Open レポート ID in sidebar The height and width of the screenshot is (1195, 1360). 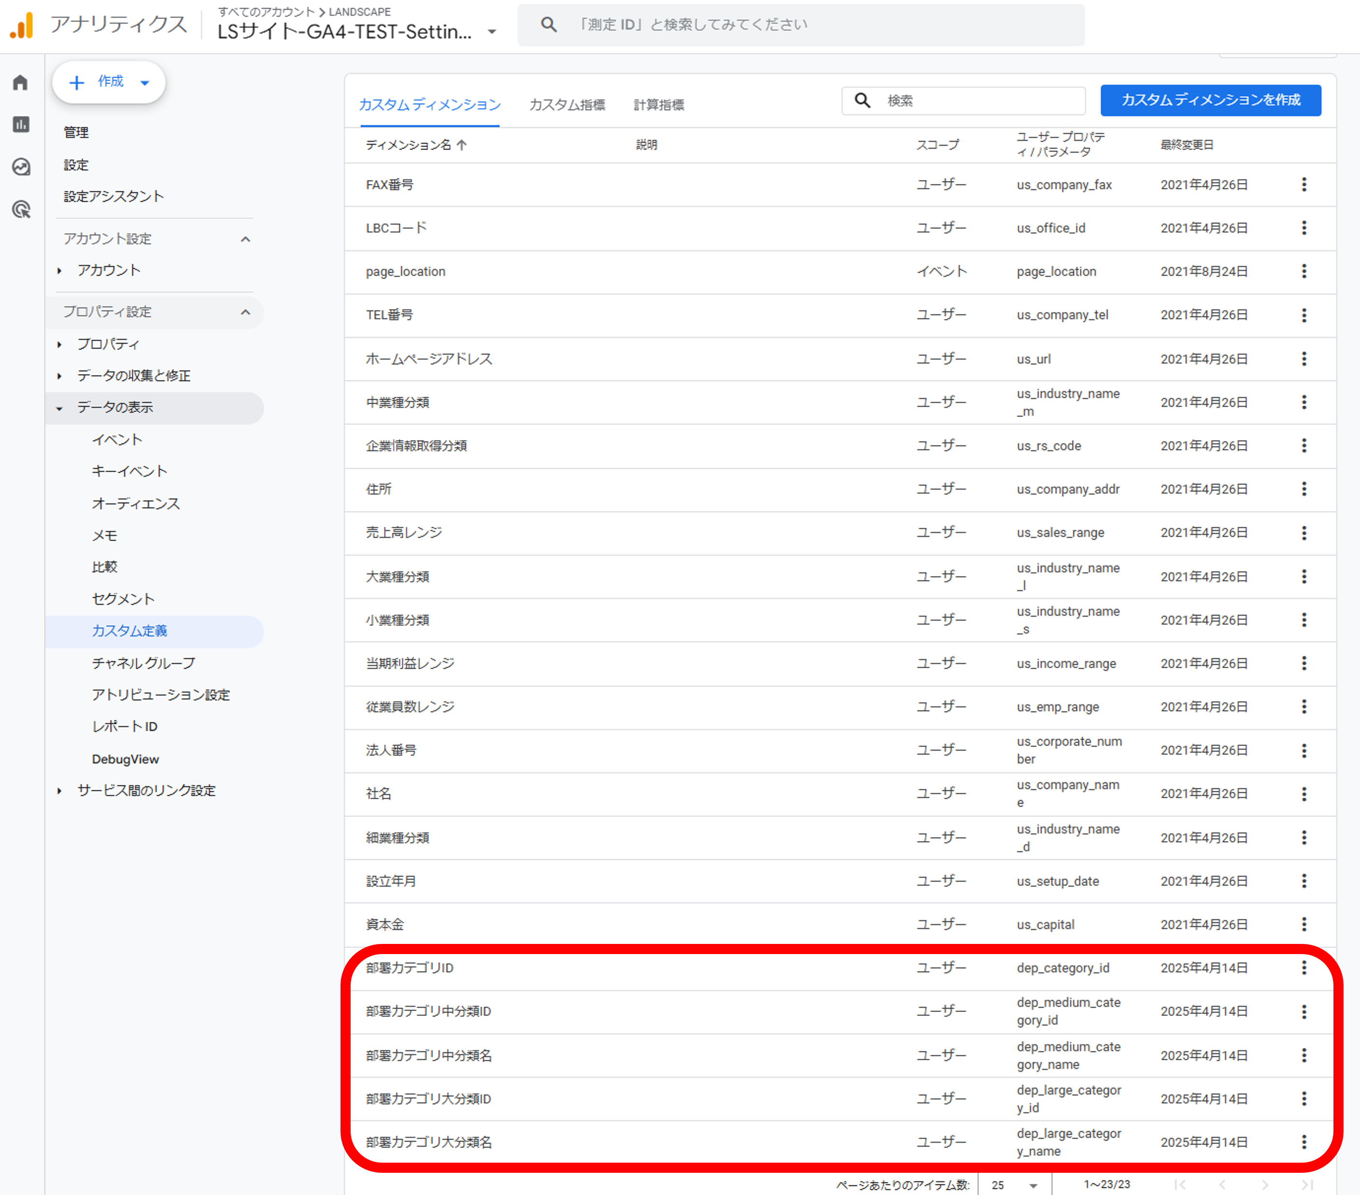125,727
